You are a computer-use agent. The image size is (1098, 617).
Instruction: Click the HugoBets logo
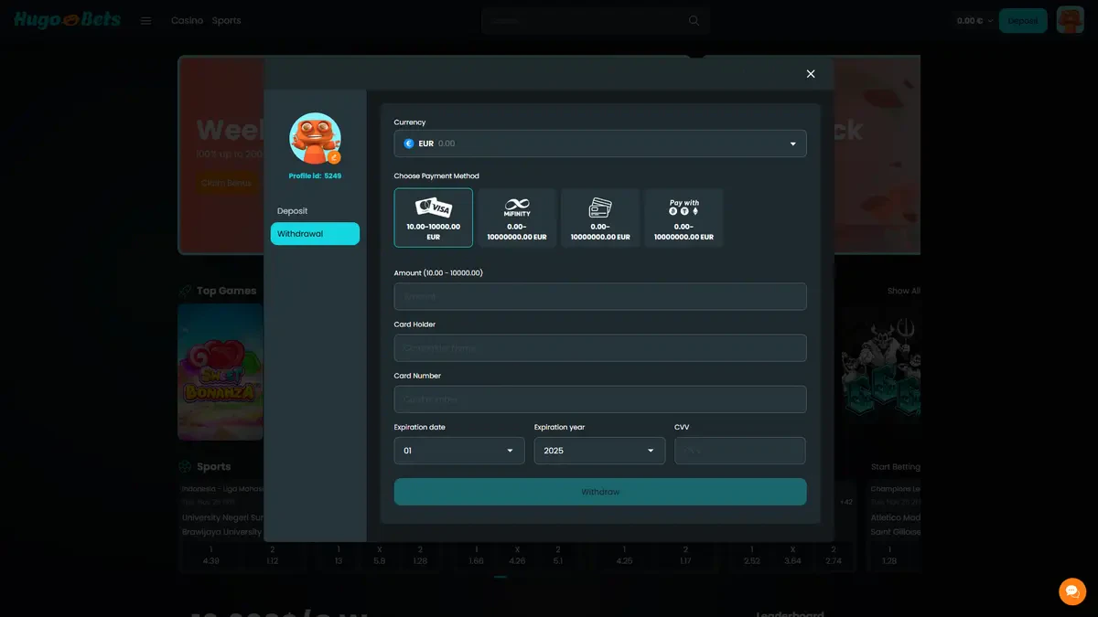[x=67, y=20]
